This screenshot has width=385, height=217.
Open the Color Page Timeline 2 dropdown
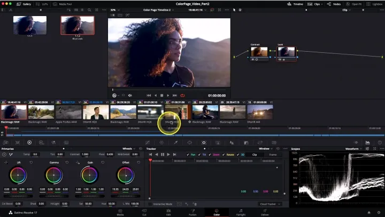click(x=159, y=10)
